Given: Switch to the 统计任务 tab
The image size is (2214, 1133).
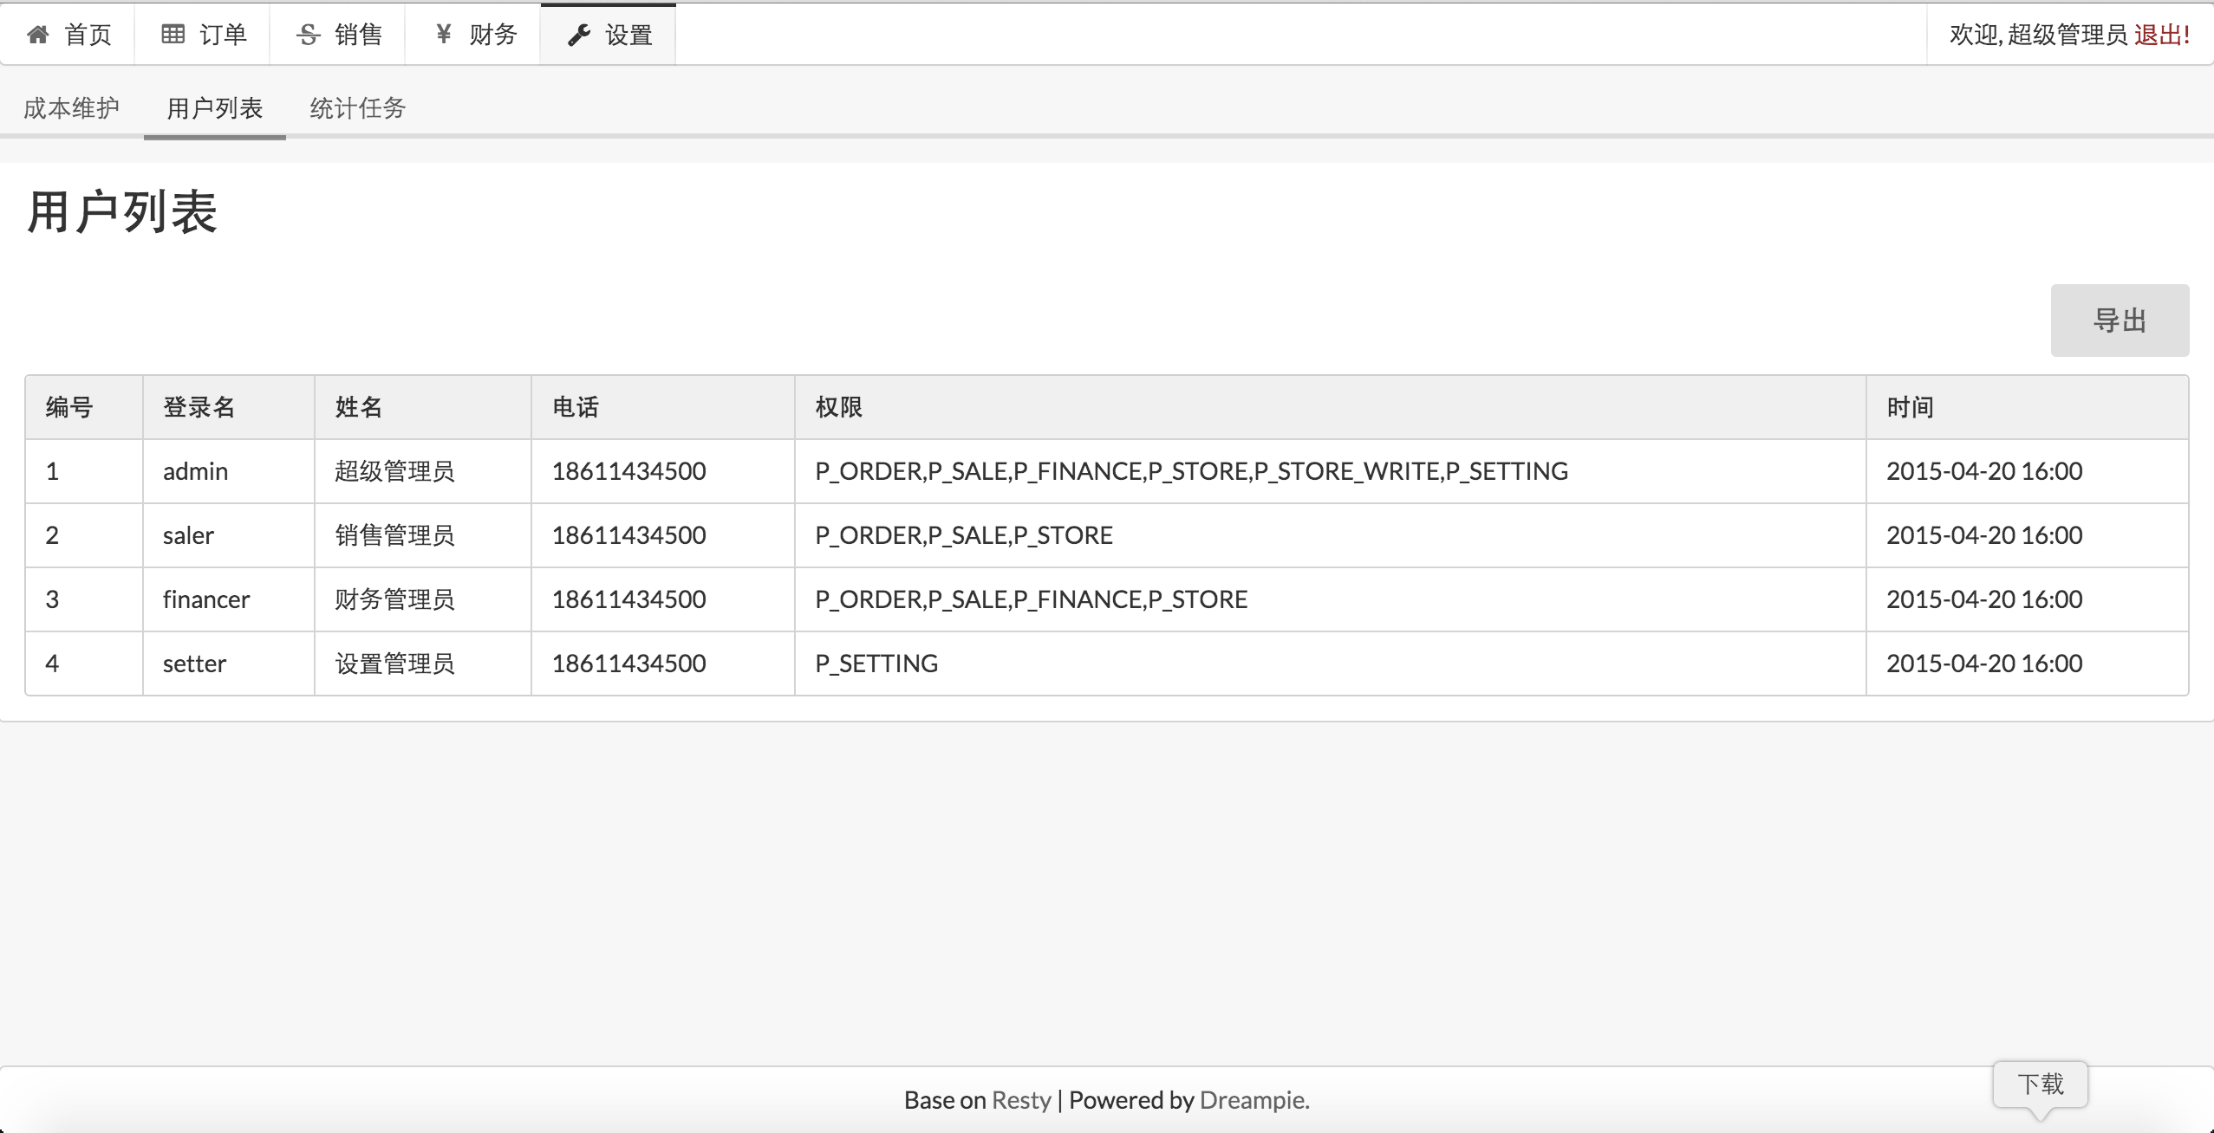Looking at the screenshot, I should point(357,108).
